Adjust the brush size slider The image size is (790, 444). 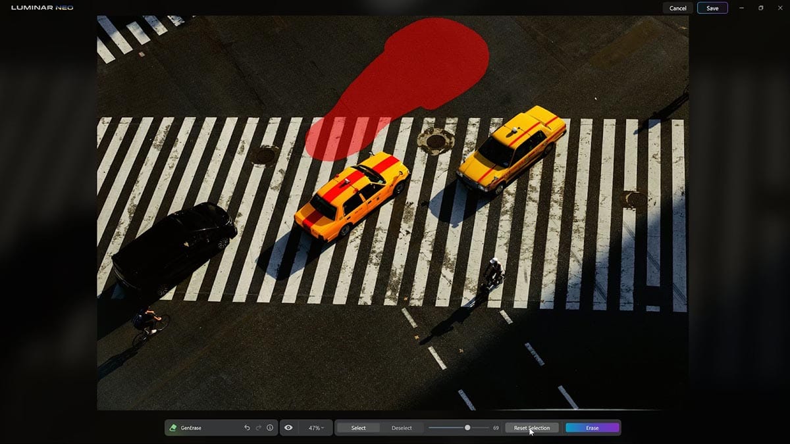(459, 428)
